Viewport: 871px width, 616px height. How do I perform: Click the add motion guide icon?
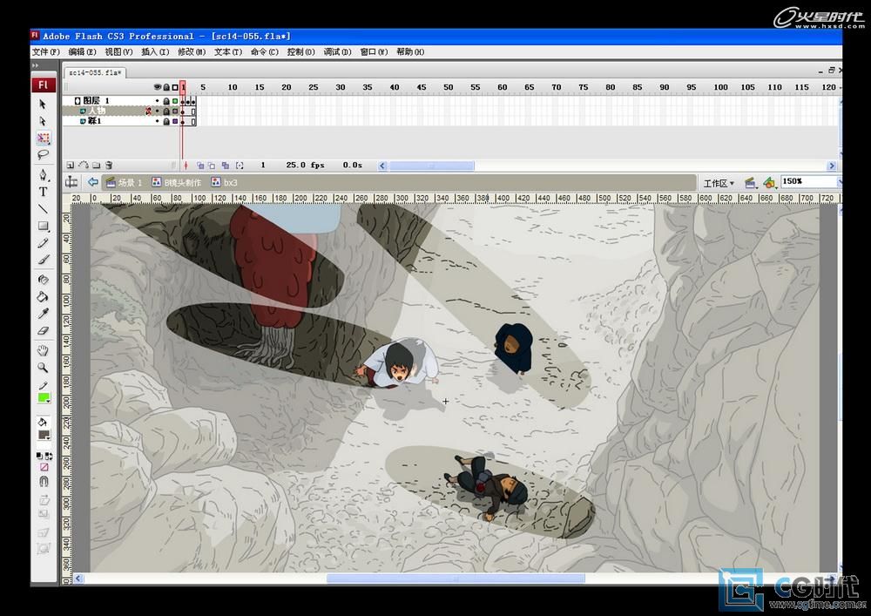(x=84, y=165)
